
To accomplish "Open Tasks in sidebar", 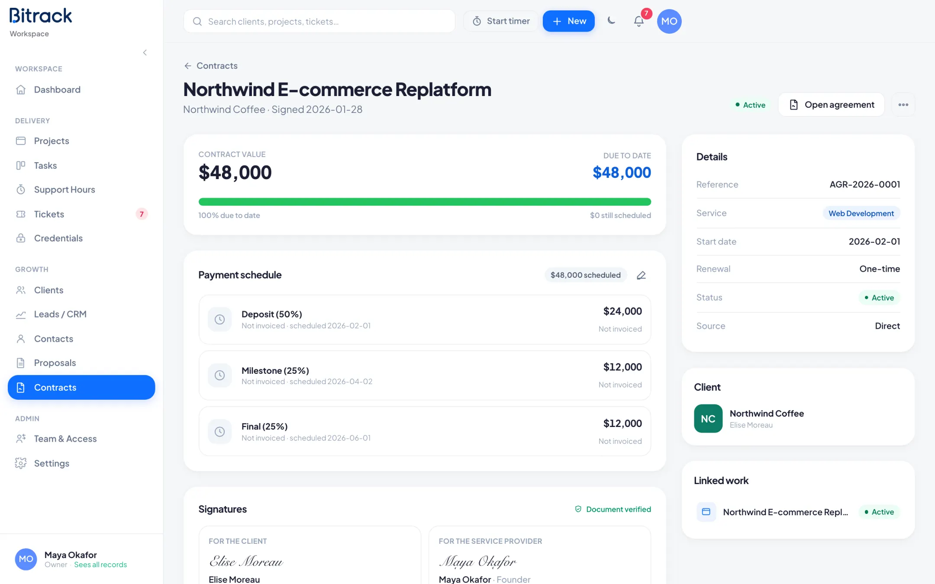I will (81, 165).
